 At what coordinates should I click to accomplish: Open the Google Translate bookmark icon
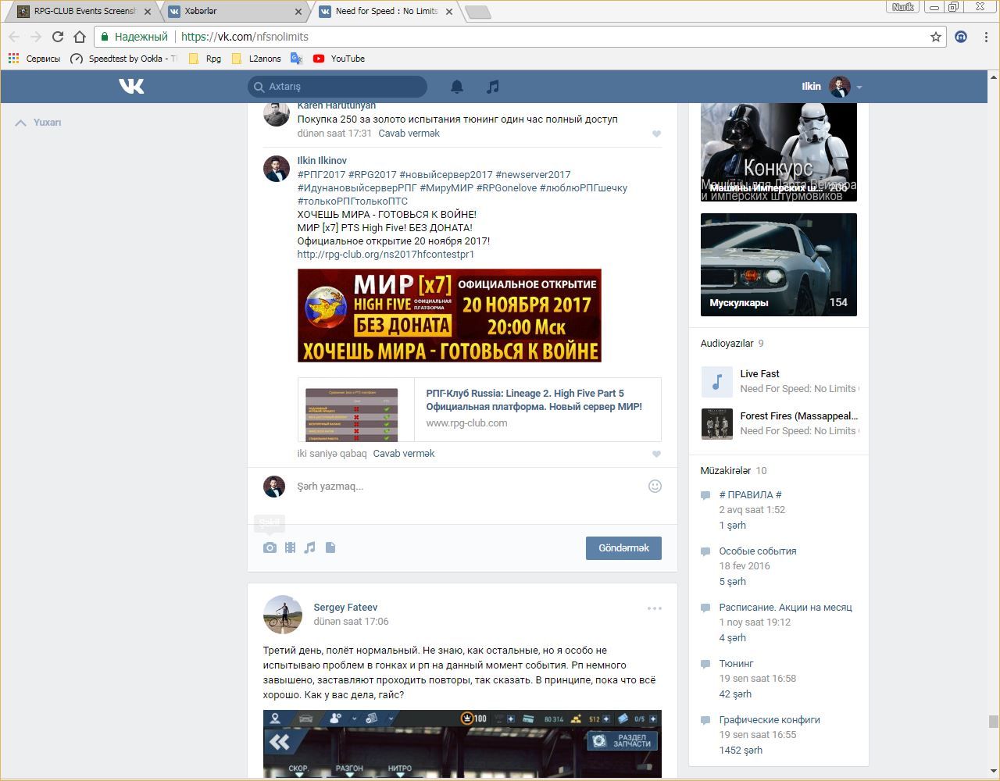point(296,59)
